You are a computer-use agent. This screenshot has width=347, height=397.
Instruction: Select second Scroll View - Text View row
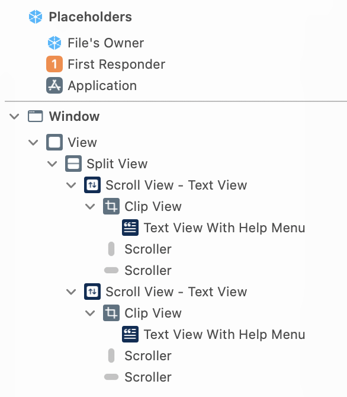click(x=166, y=292)
